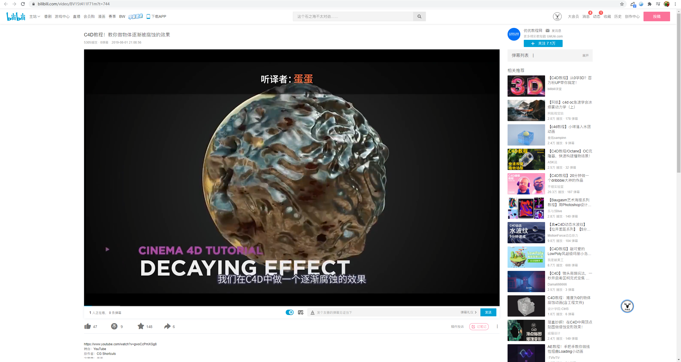Viewport: 681px width, 362px height.
Task: Open 小球落入水团动画 thumbnail
Action: pyautogui.click(x=526, y=135)
